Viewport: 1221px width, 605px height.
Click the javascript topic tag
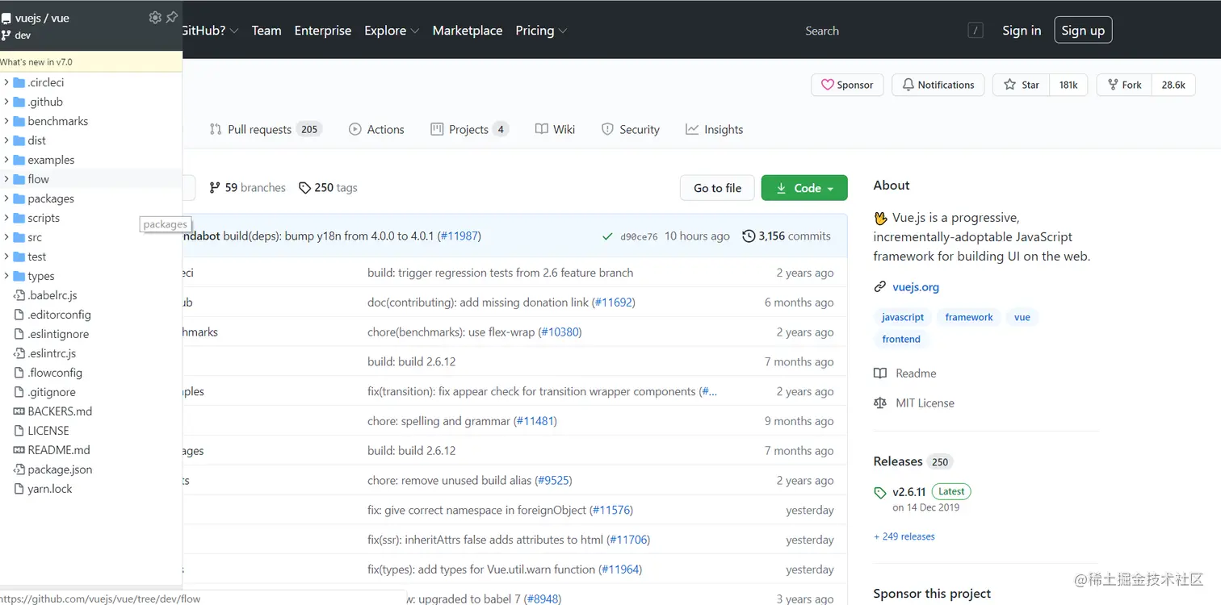coord(903,317)
